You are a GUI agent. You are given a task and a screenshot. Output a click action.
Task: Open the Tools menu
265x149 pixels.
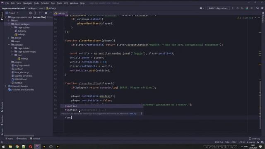[60, 3]
